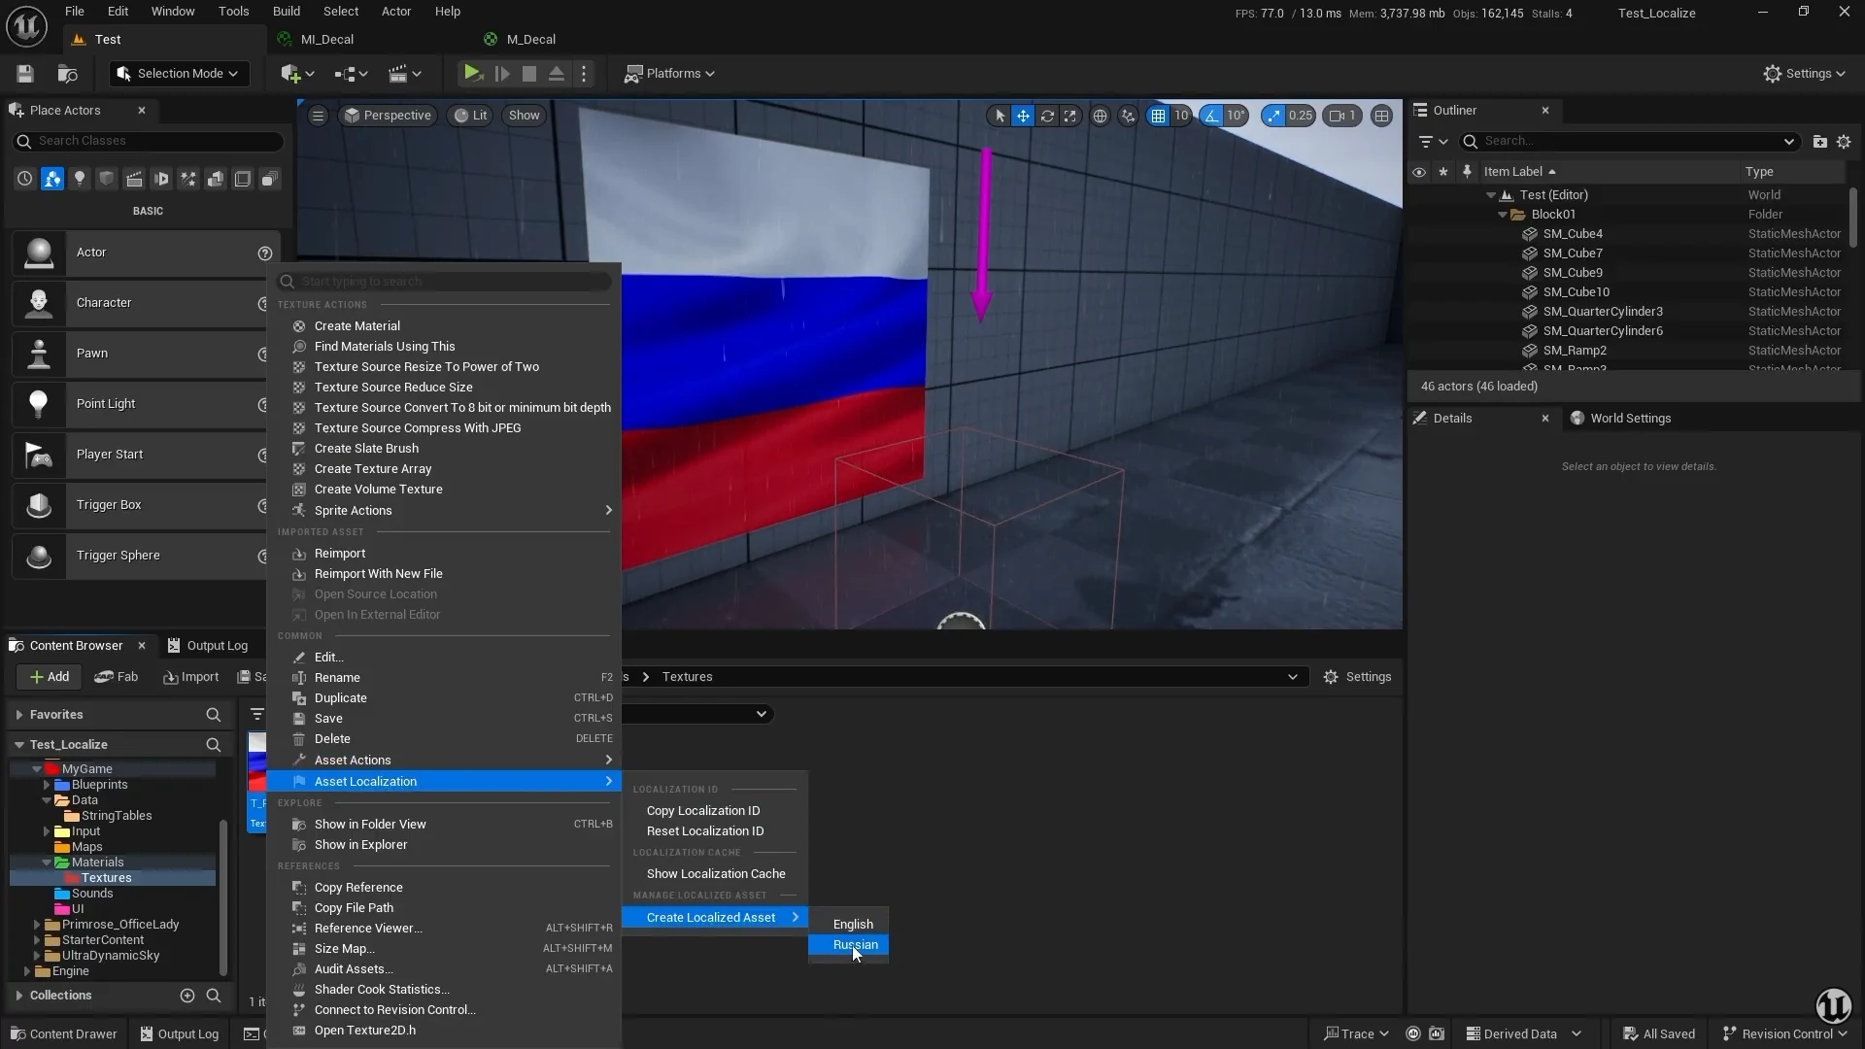Screen dimensions: 1865x1049
Task: Select SM_Cube10 in the Outliner
Action: click(x=1576, y=292)
